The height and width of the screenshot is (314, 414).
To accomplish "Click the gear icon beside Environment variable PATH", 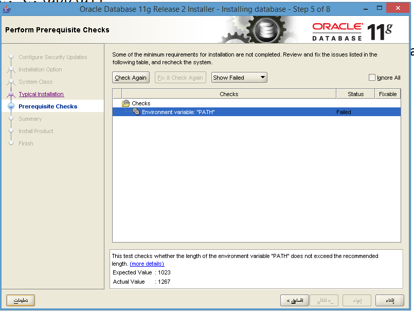I will pyautogui.click(x=136, y=112).
